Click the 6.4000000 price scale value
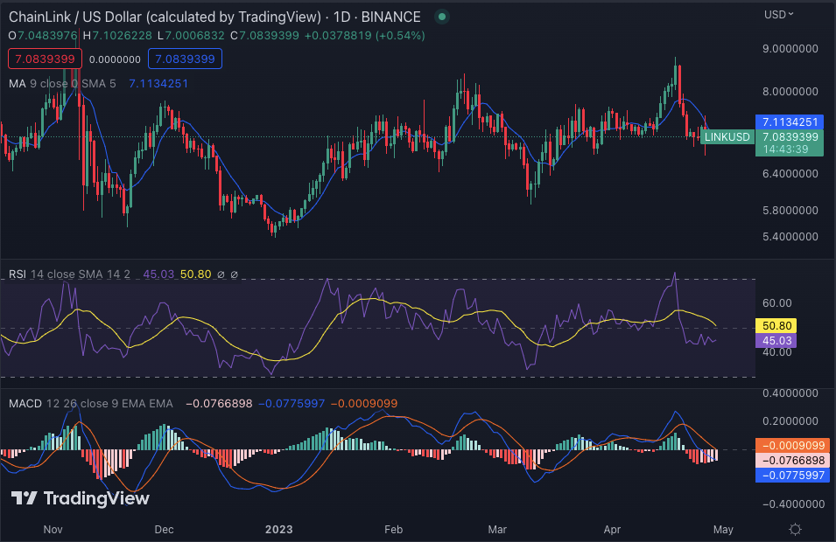Image resolution: width=836 pixels, height=542 pixels. (790, 174)
